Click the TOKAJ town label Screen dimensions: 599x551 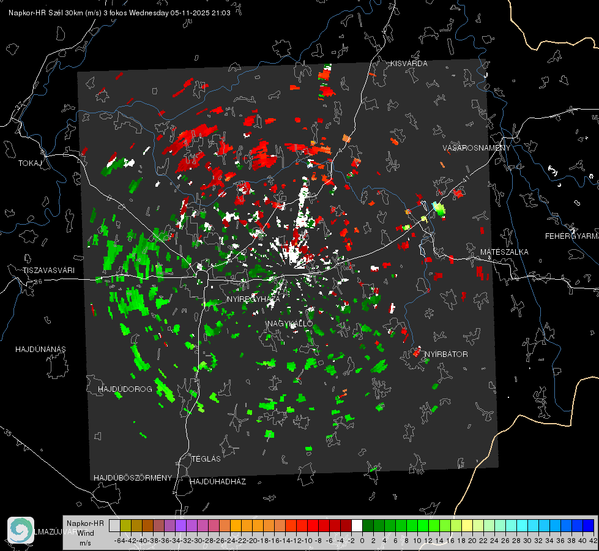pyautogui.click(x=30, y=163)
